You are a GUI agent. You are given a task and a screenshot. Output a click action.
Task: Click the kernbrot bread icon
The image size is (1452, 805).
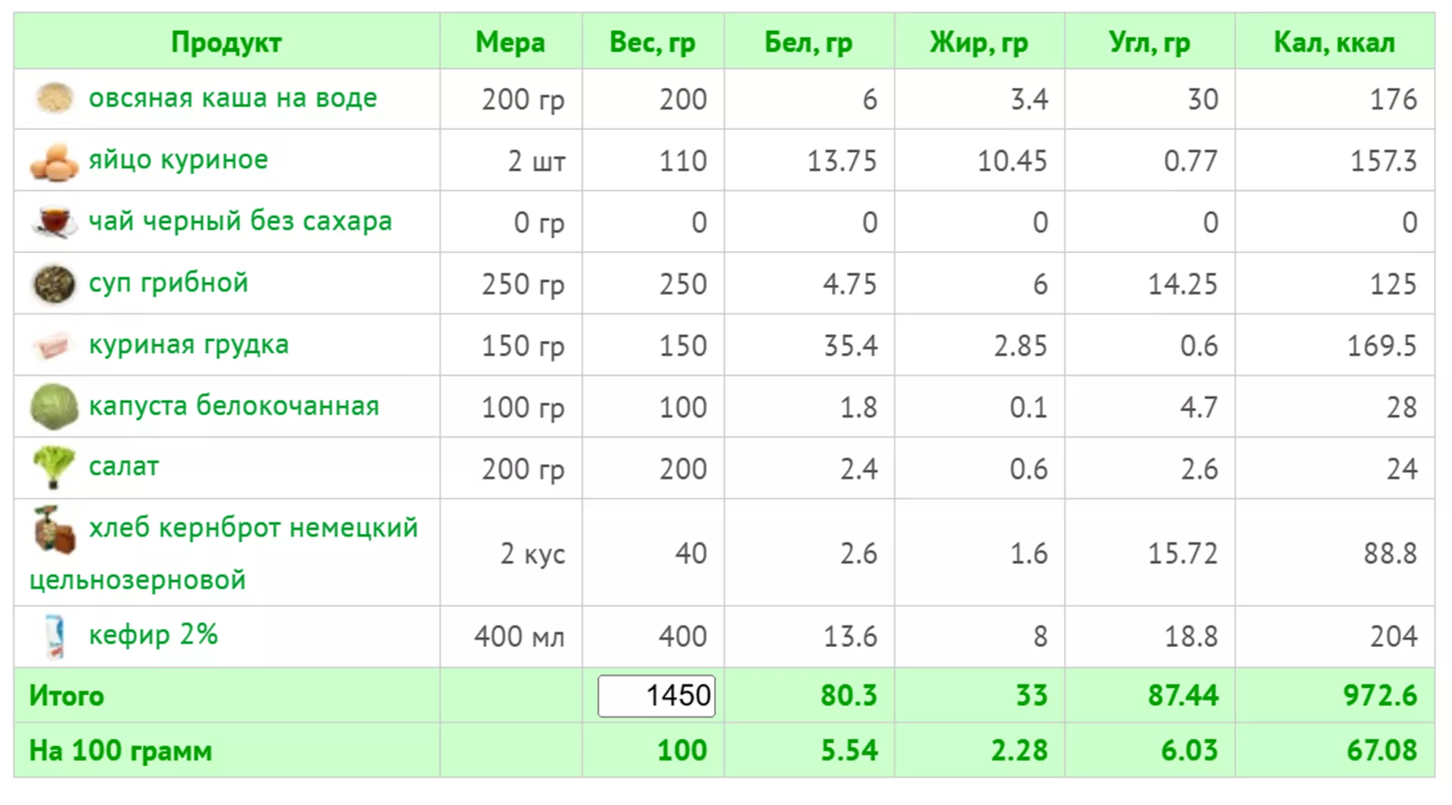pyautogui.click(x=54, y=529)
